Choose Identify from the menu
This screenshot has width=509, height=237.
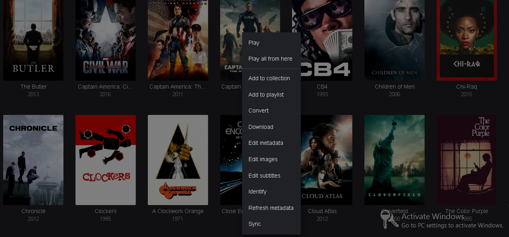[271, 192]
